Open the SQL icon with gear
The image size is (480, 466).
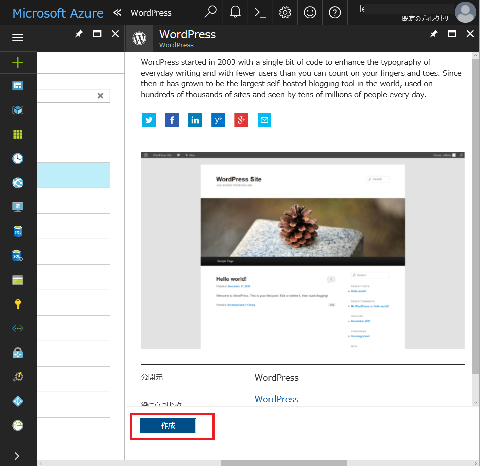pyautogui.click(x=18, y=255)
